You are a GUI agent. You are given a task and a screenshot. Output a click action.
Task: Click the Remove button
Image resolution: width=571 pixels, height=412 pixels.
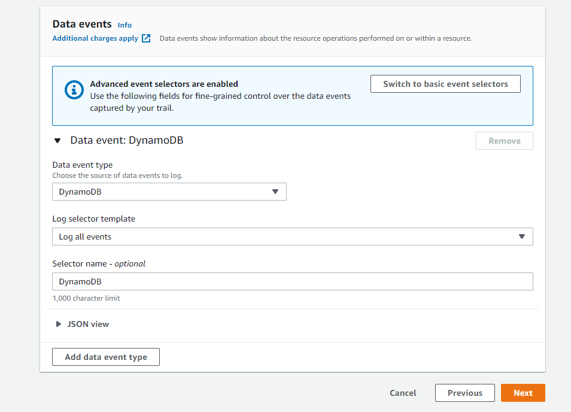tap(504, 141)
